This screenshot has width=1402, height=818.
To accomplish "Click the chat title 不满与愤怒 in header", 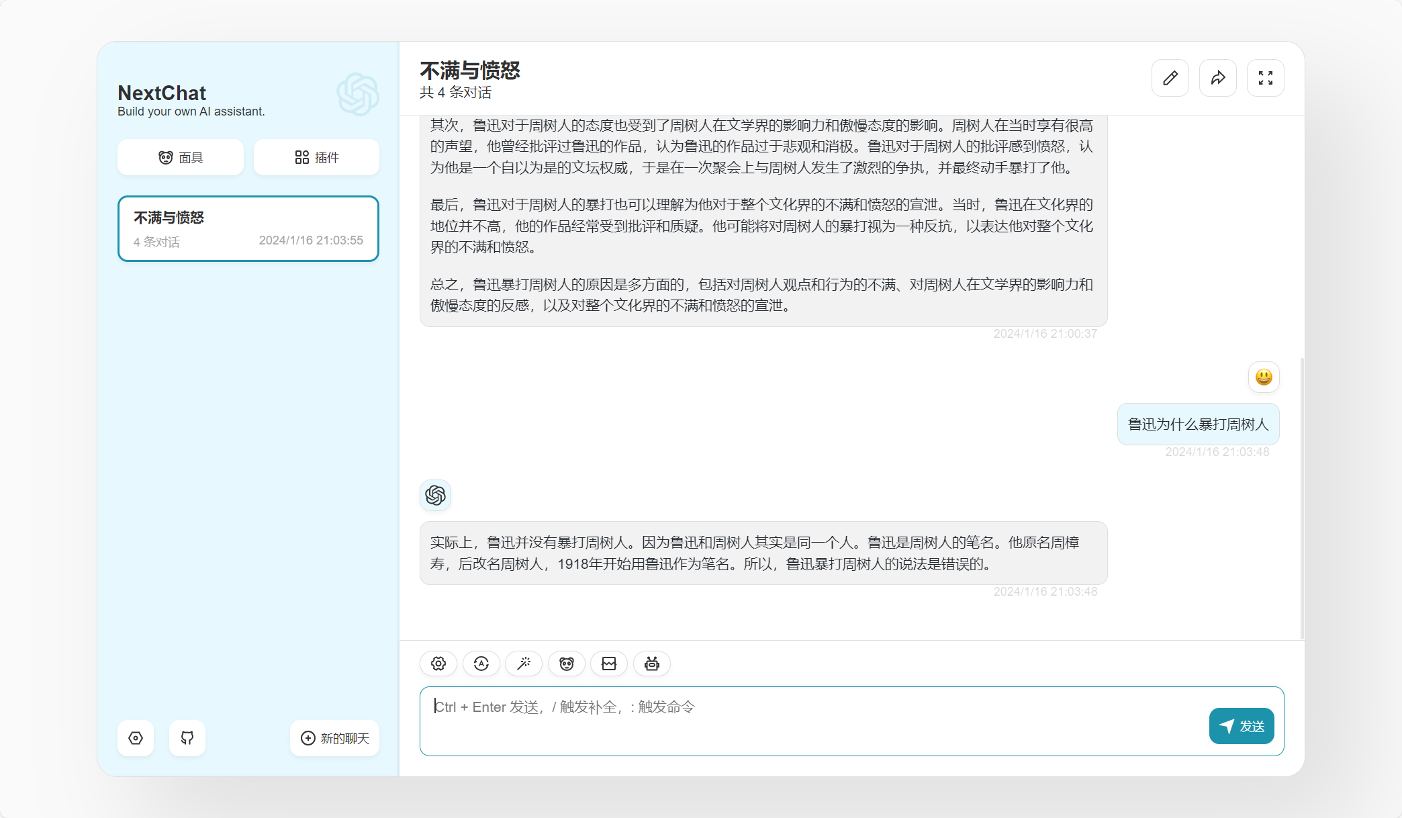I will click(470, 71).
